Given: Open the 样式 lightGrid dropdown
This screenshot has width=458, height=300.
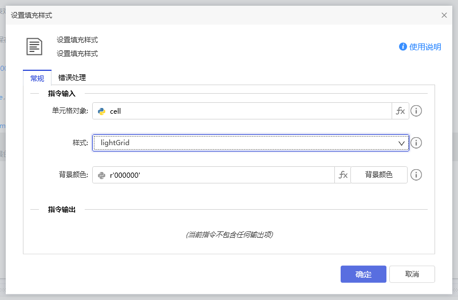Looking at the screenshot, I should click(246, 143).
